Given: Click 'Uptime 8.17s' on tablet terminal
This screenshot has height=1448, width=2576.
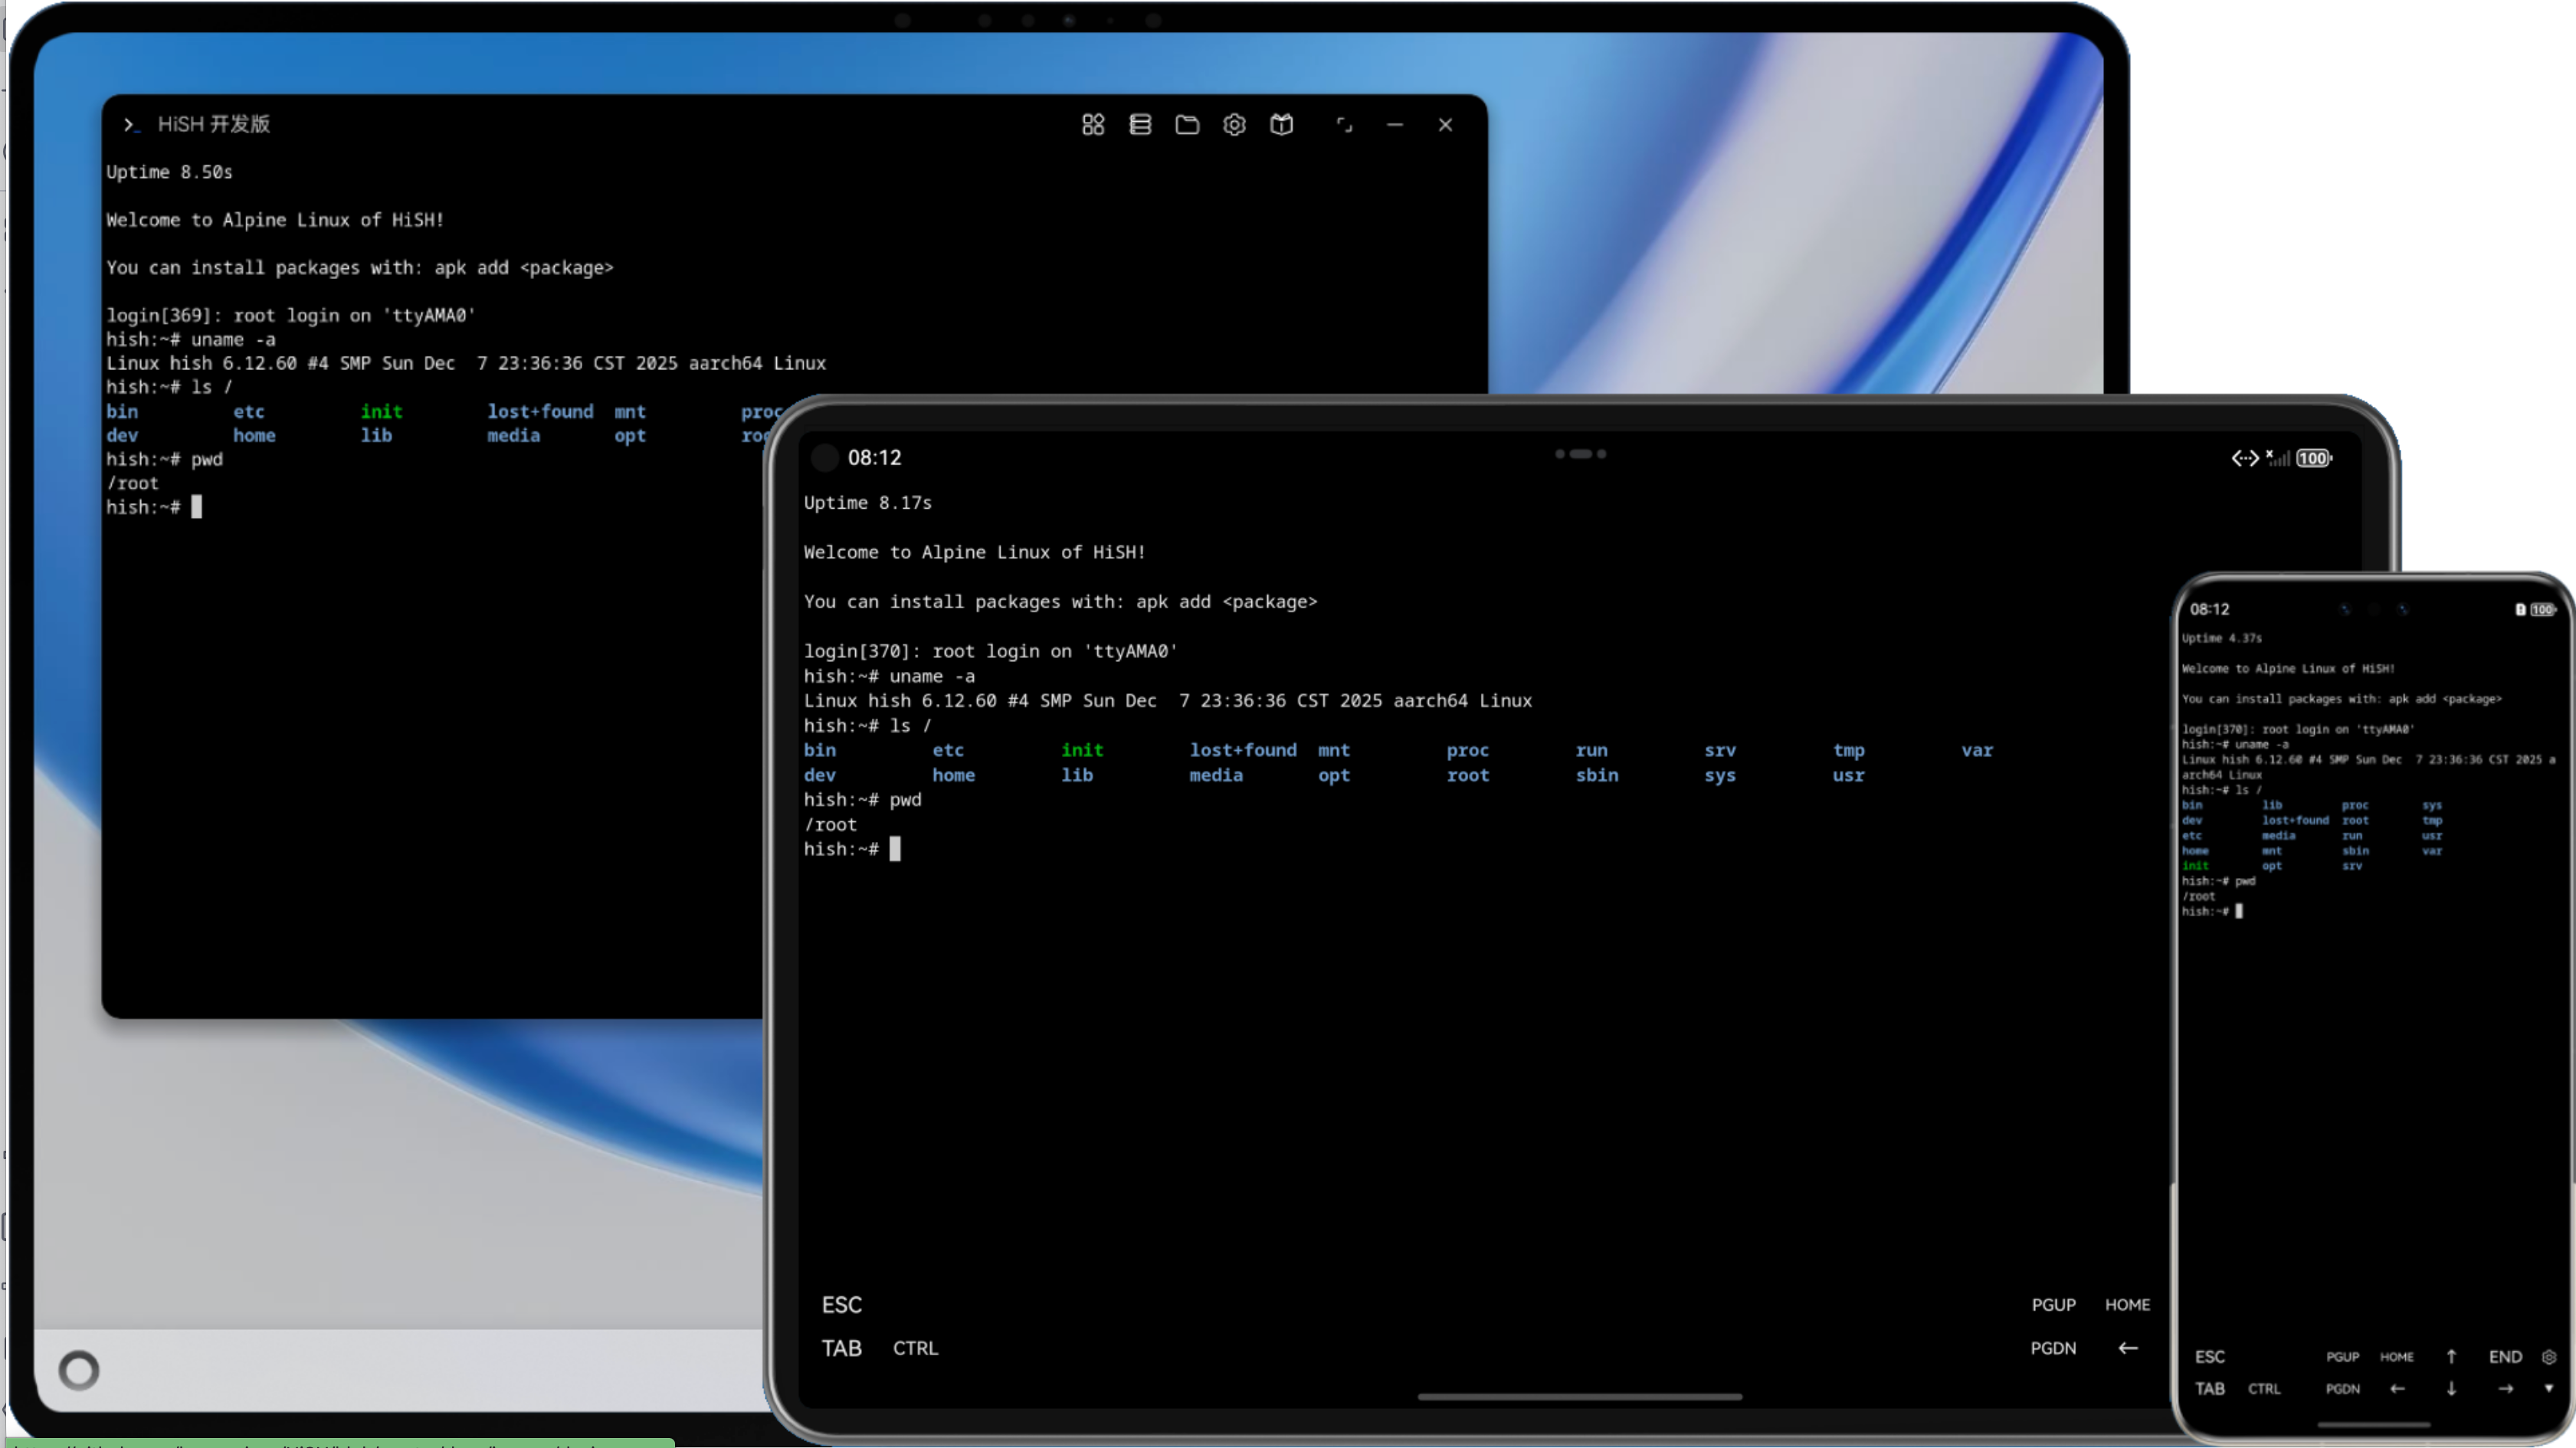Looking at the screenshot, I should coord(867,503).
